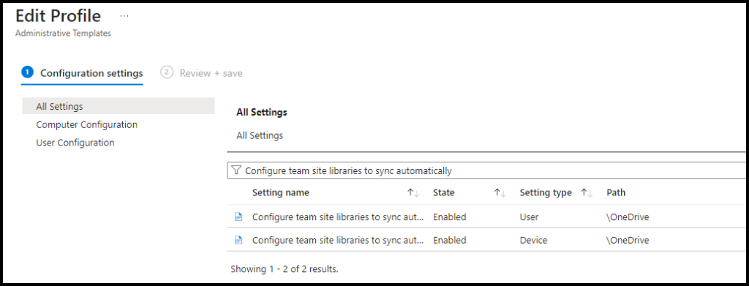This screenshot has width=749, height=286.
Task: Click the All Settings breadcrumb text
Action: click(x=260, y=135)
